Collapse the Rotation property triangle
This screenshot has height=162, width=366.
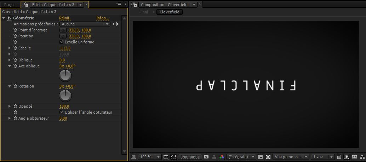click(x=10, y=86)
